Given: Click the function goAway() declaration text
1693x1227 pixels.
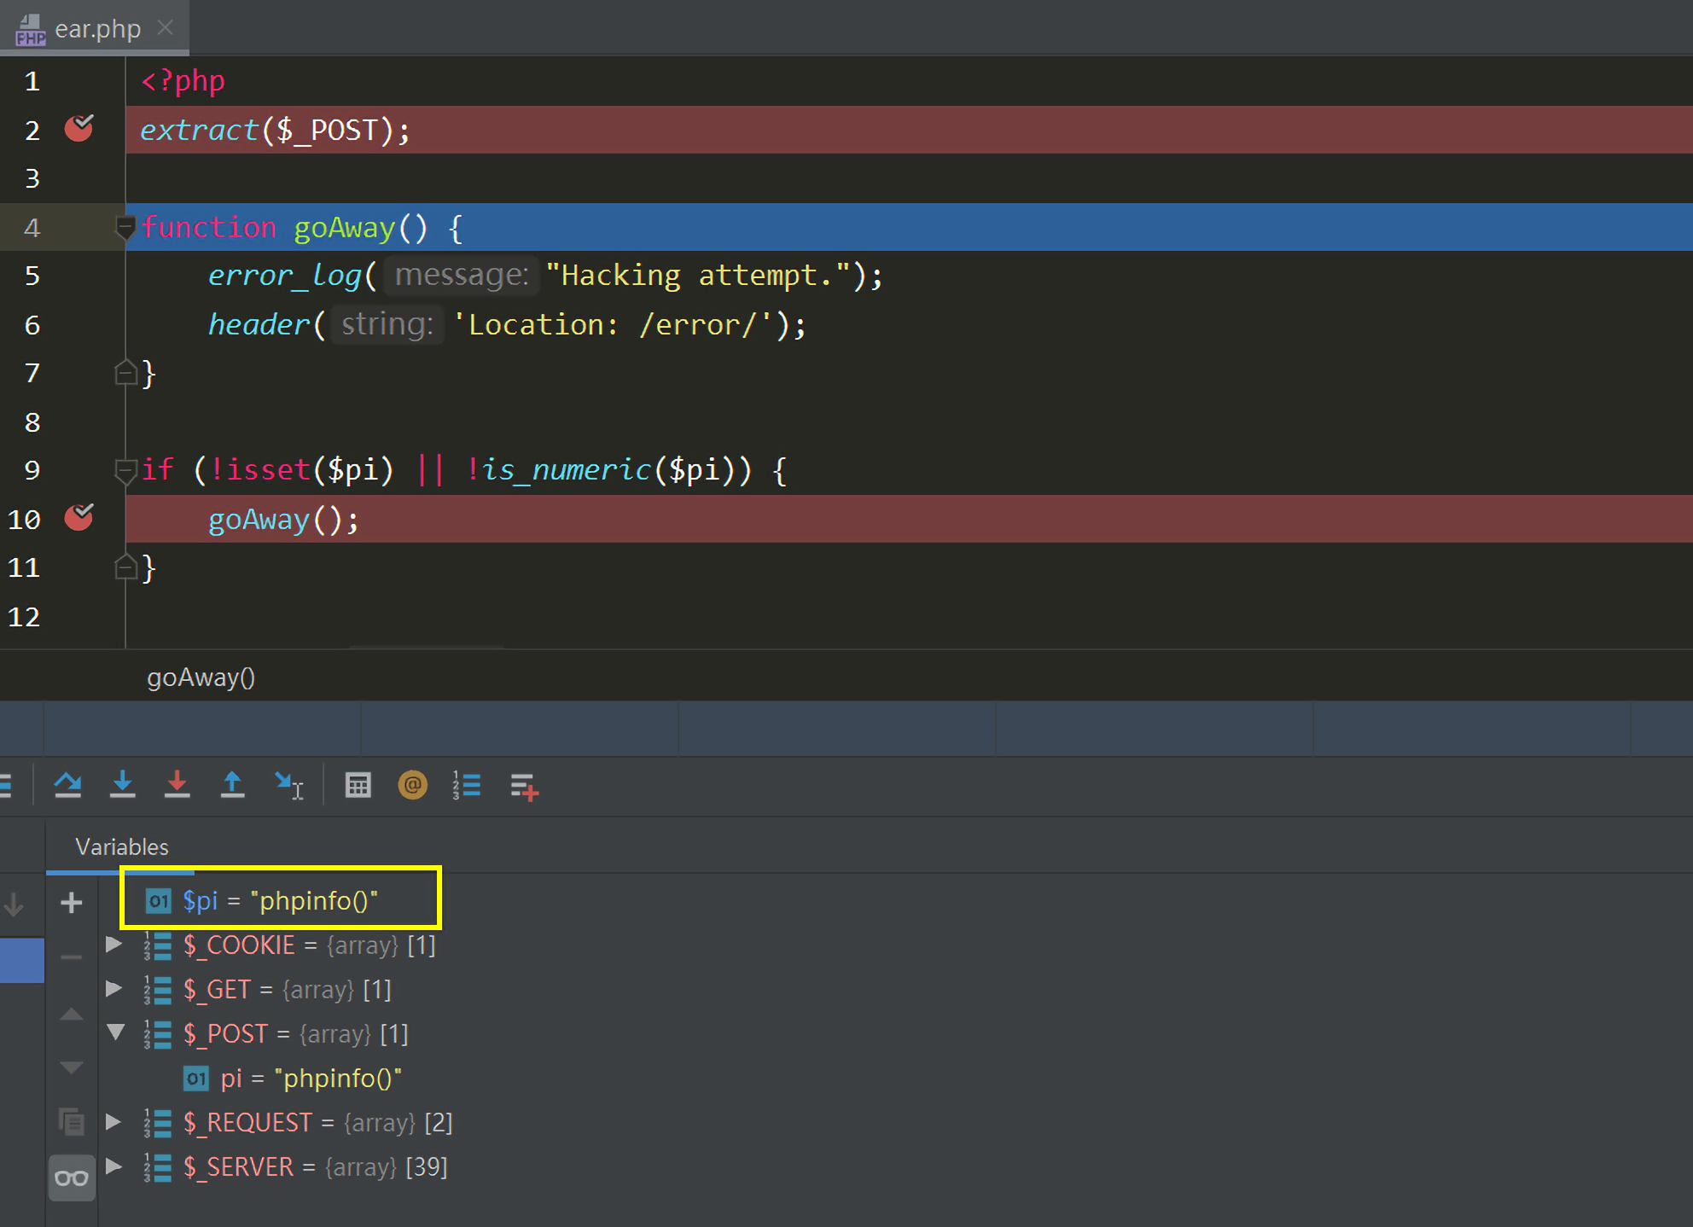Looking at the screenshot, I should click(x=301, y=227).
